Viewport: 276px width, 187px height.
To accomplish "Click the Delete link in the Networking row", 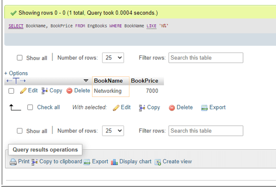I will coord(82,91).
